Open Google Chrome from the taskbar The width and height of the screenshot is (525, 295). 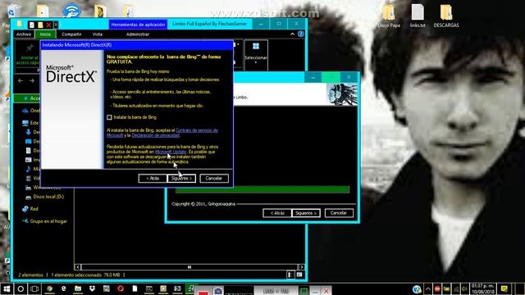(x=49, y=289)
